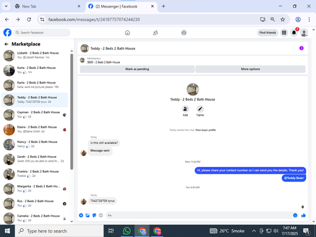Image resolution: width=316 pixels, height=237 pixels.
Task: Open the purple conversation information icon
Action: (301, 48)
